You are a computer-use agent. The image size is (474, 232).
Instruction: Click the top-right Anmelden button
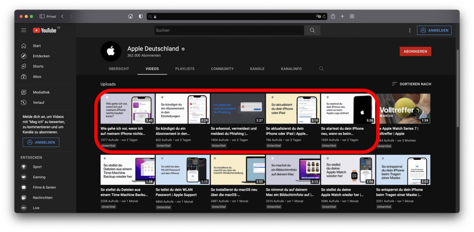434,30
